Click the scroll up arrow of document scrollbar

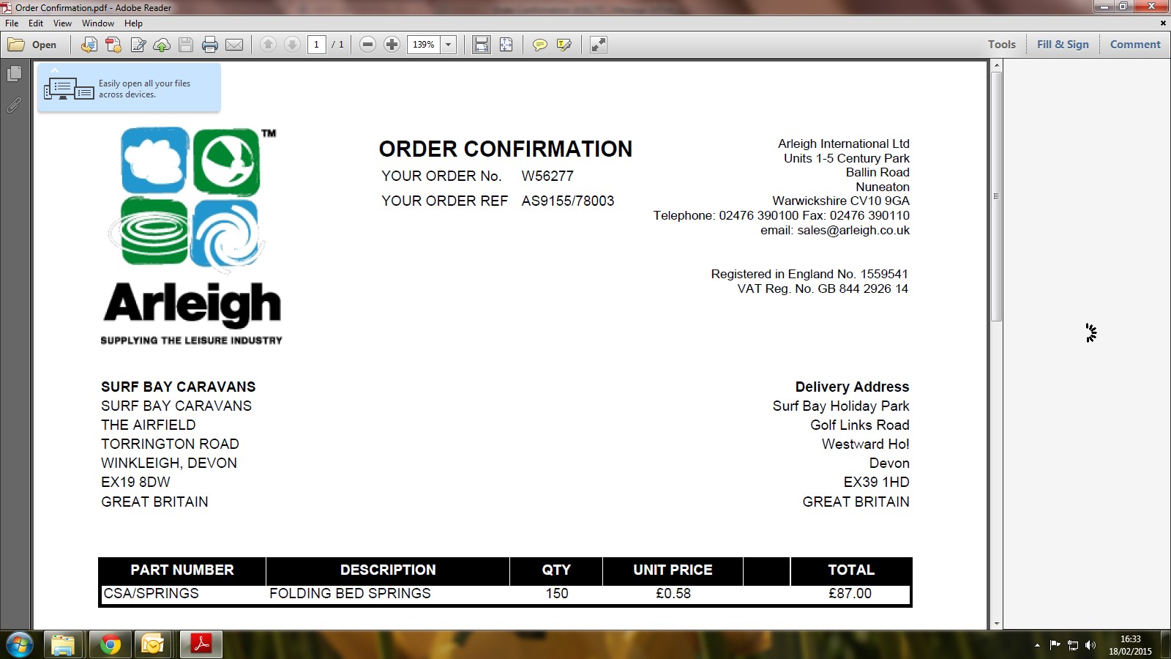tap(996, 66)
